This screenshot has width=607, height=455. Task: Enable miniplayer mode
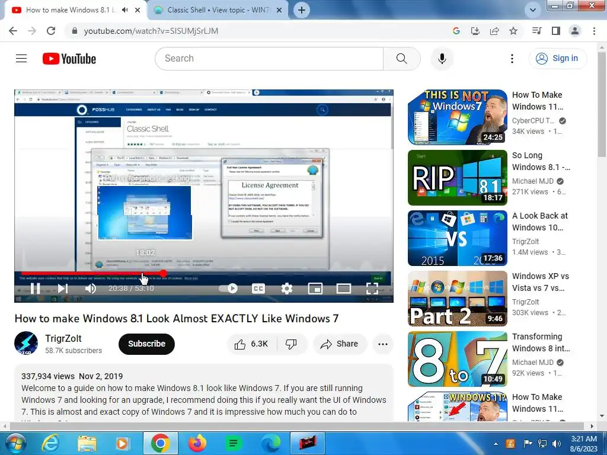pyautogui.click(x=315, y=289)
